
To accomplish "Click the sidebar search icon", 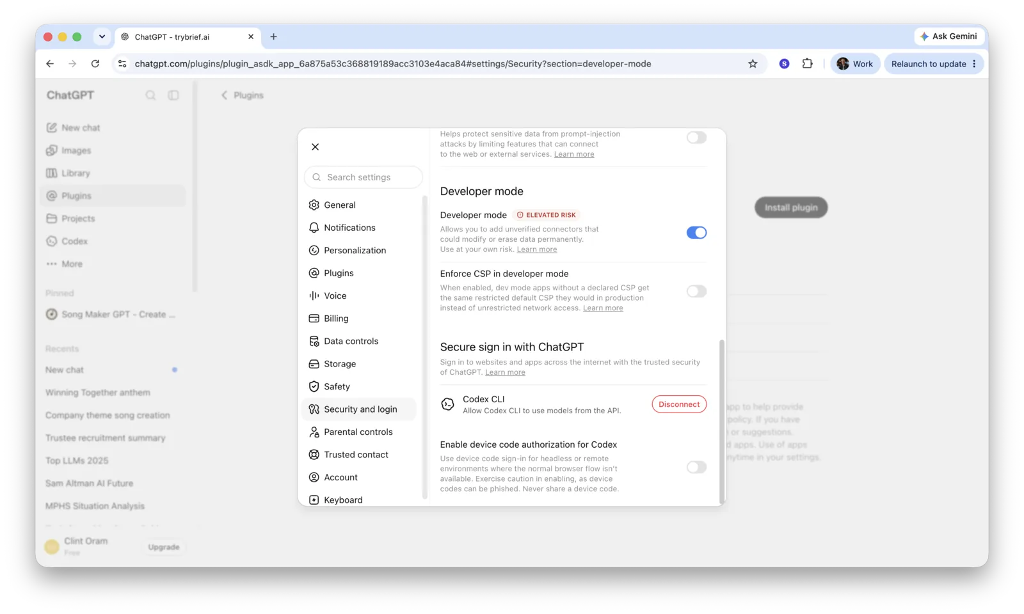I will (150, 95).
